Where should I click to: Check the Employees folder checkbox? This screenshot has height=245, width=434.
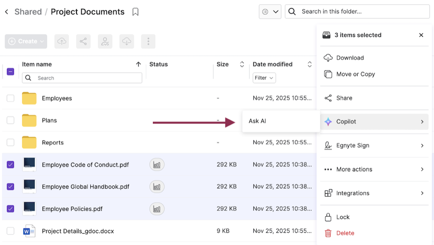(10, 98)
